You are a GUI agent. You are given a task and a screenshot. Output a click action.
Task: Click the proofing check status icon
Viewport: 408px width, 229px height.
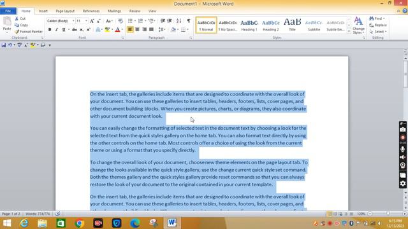point(58,214)
